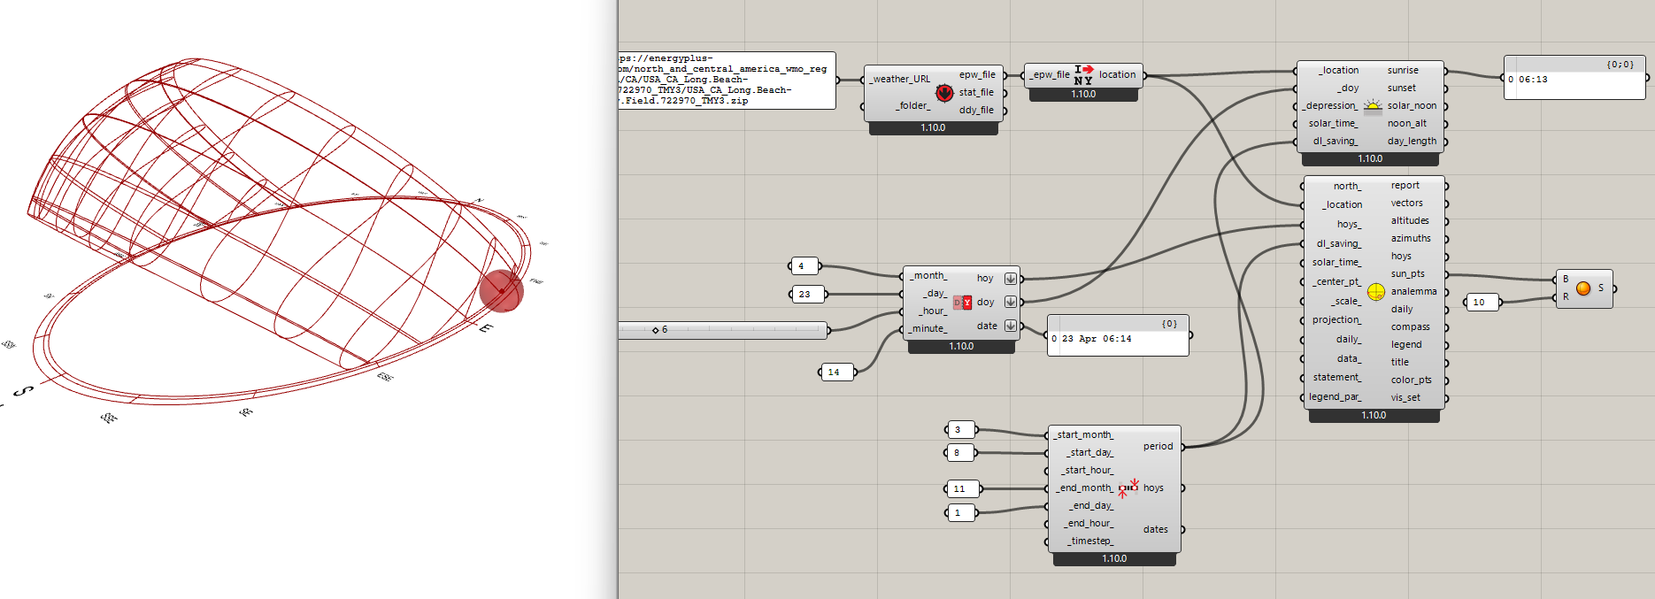The image size is (1655, 599).
Task: Click the date panel showing 23 Apr 06:14
Action: click(x=1118, y=339)
